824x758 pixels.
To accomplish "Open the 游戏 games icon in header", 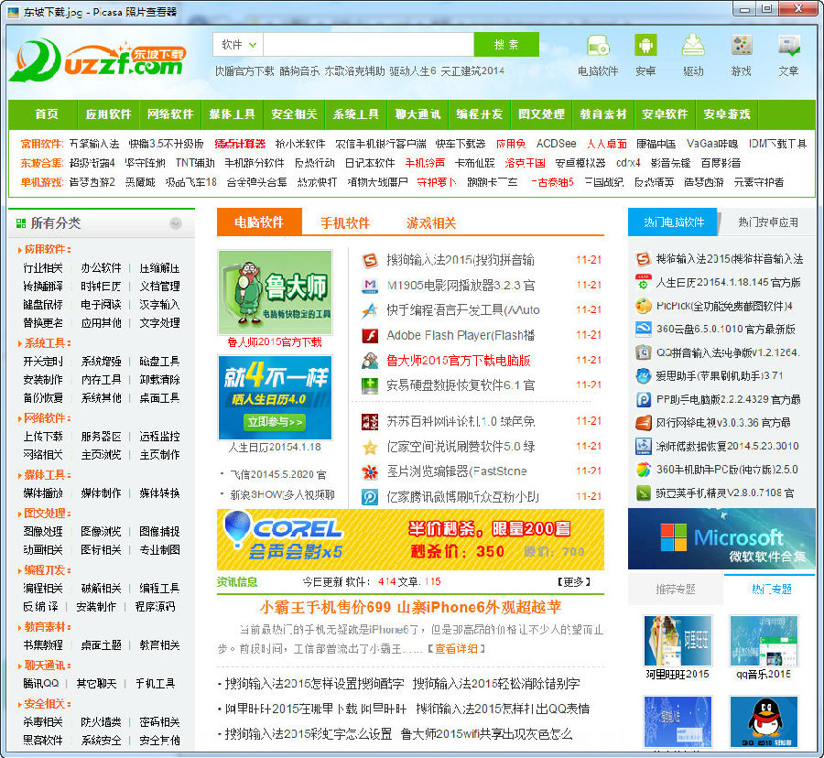I will coord(741,46).
